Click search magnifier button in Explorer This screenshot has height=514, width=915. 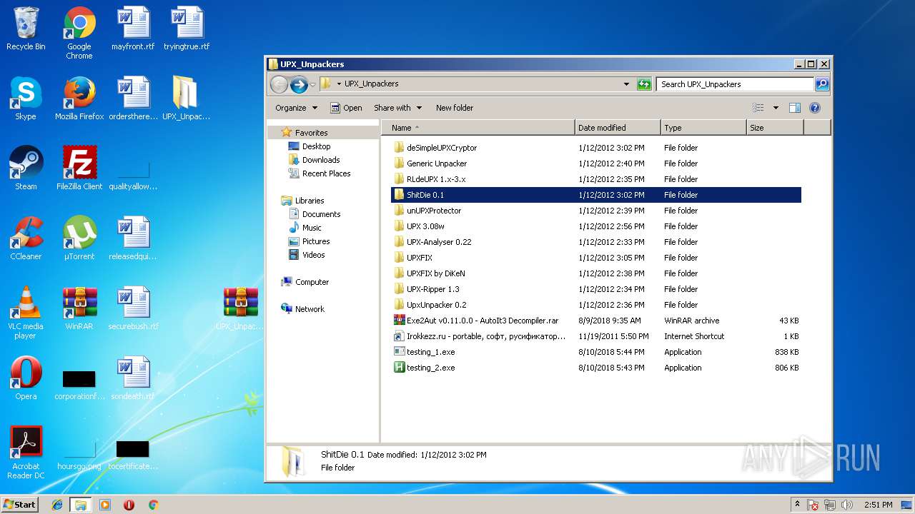[822, 84]
